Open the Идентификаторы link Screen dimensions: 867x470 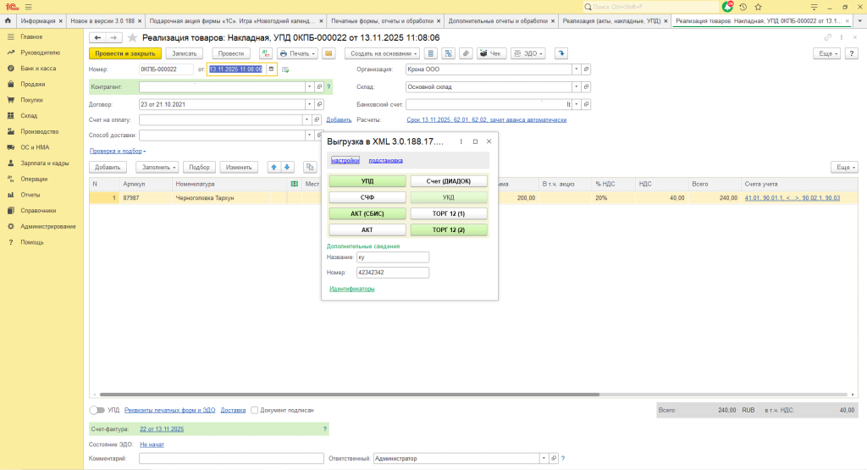pos(351,289)
